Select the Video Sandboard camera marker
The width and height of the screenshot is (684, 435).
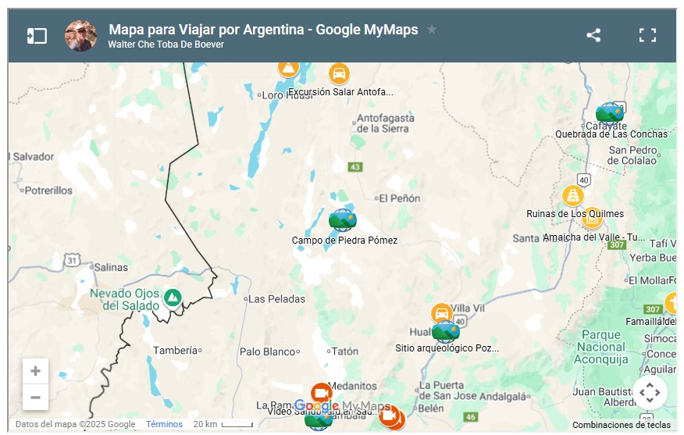coord(322,394)
